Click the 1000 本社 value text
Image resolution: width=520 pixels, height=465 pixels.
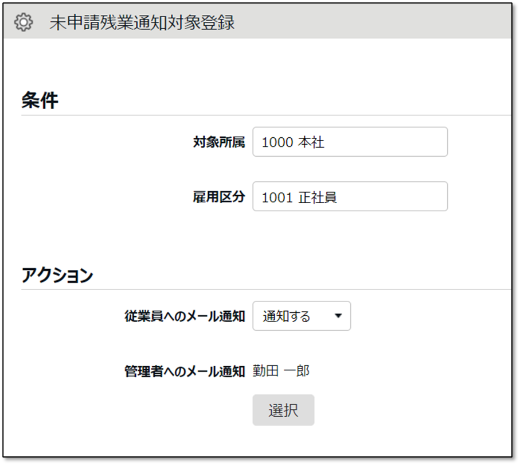293,142
